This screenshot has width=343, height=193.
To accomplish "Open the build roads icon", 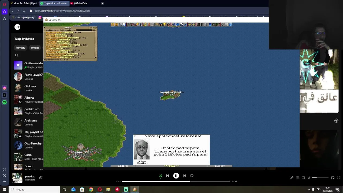I will tap(202, 24).
